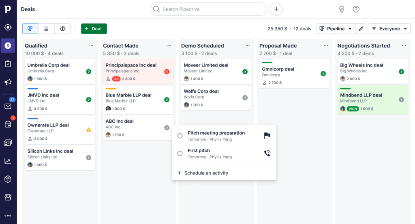The image size is (415, 224).
Task: Click the owner avatar on Umbrella Corp deal
Action: pos(30,79)
